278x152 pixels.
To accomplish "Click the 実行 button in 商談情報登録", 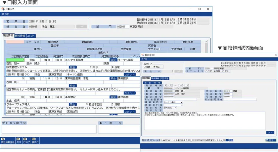I will pos(271,140).
